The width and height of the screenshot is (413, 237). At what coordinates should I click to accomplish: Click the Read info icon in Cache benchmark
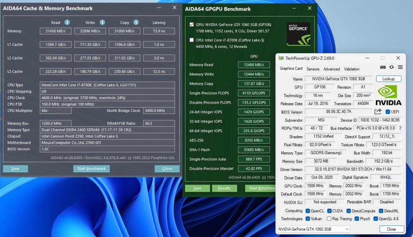point(67,22)
